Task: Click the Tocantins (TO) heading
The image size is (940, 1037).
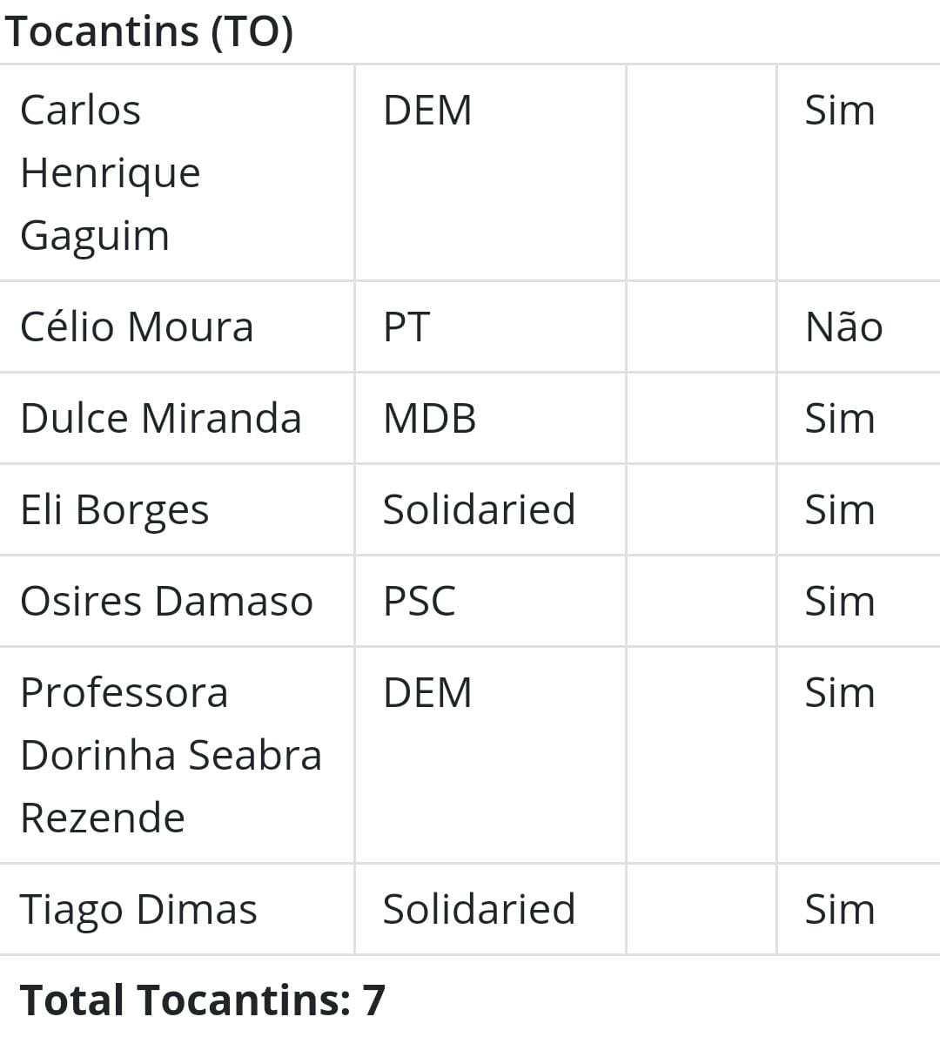Action: (149, 31)
